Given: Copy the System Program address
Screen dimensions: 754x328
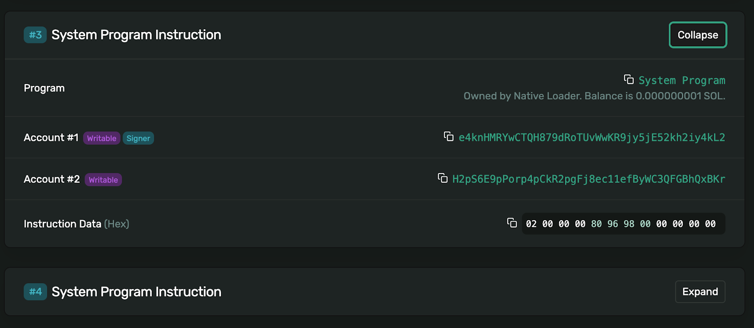Looking at the screenshot, I should (629, 79).
